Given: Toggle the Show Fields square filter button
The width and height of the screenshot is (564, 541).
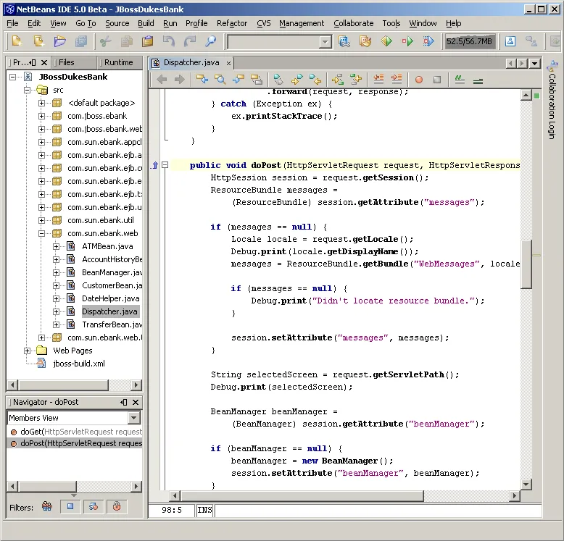Looking at the screenshot, I should 70,506.
